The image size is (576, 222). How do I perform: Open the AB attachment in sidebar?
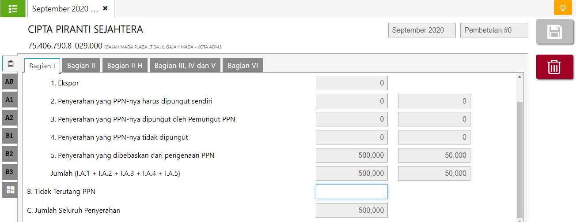tap(9, 81)
